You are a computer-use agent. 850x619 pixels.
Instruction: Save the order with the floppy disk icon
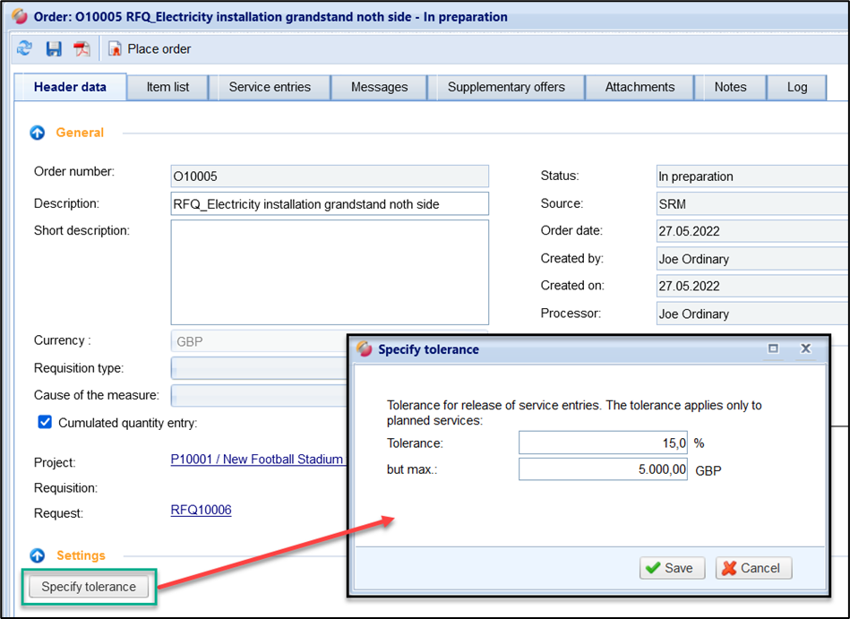(54, 48)
